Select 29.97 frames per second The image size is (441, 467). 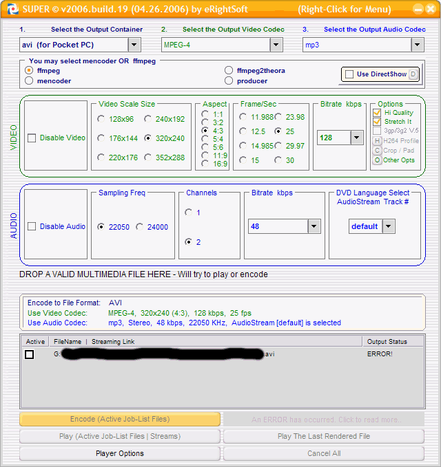coord(278,146)
